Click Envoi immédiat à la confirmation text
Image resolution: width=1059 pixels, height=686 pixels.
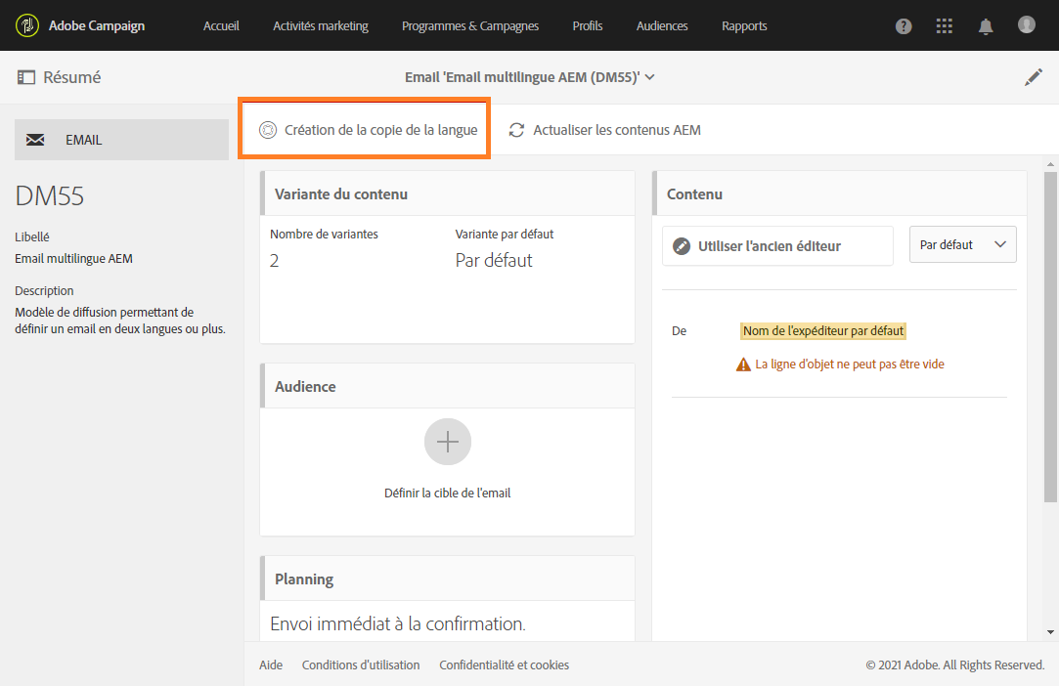[398, 623]
